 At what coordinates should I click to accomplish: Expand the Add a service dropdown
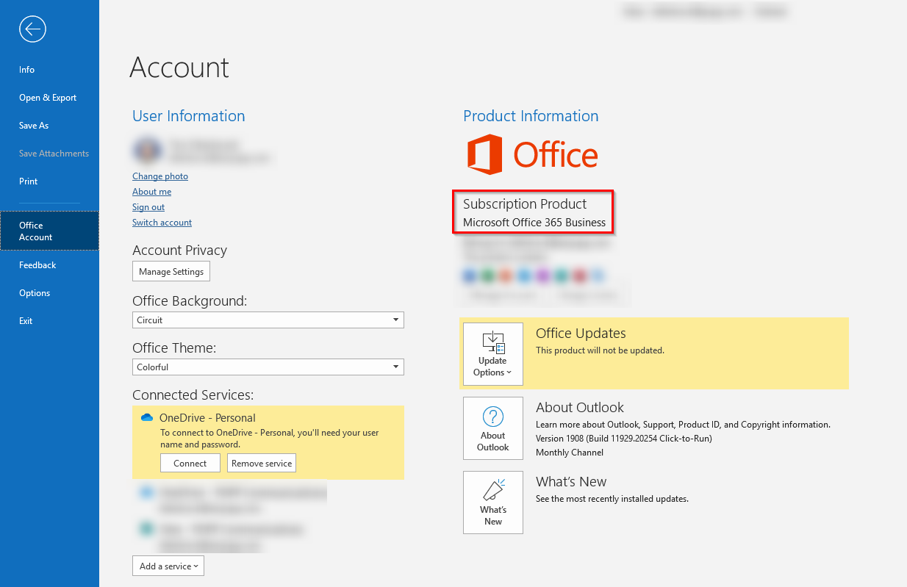click(168, 566)
